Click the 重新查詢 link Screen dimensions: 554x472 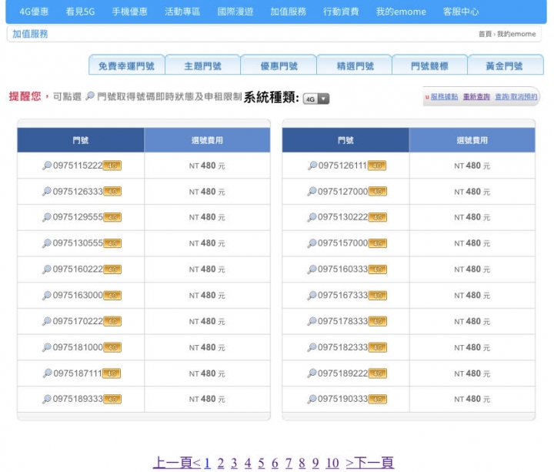pyautogui.click(x=476, y=97)
